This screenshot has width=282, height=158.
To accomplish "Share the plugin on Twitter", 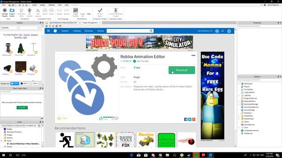I will (190, 119).
